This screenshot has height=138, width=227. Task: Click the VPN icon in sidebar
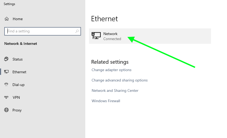[6, 97]
